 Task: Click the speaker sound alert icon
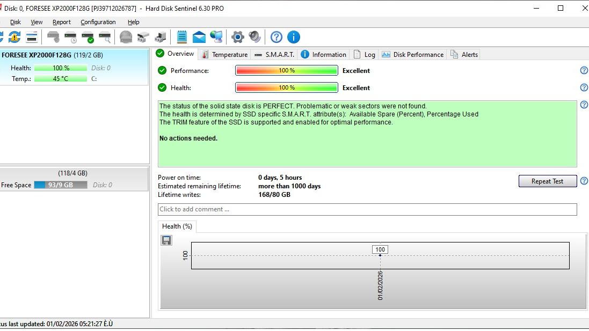point(255,37)
